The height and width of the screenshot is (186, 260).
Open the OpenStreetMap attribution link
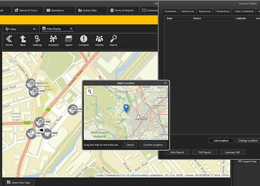[139, 175]
